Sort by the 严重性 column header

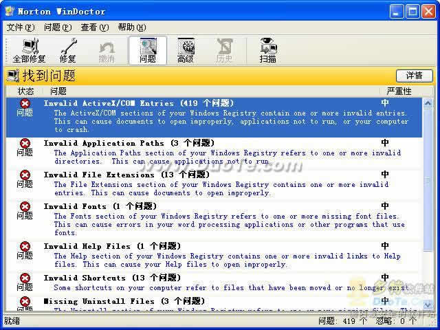coord(399,91)
